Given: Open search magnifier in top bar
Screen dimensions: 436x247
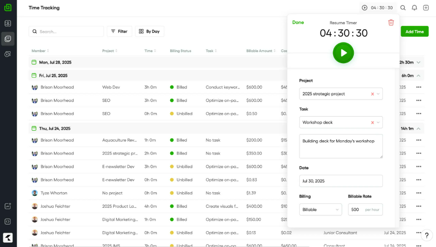Looking at the screenshot, I should [403, 8].
